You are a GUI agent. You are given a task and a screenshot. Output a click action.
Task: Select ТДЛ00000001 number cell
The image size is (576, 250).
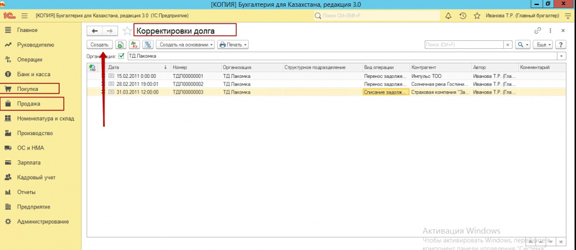point(196,76)
